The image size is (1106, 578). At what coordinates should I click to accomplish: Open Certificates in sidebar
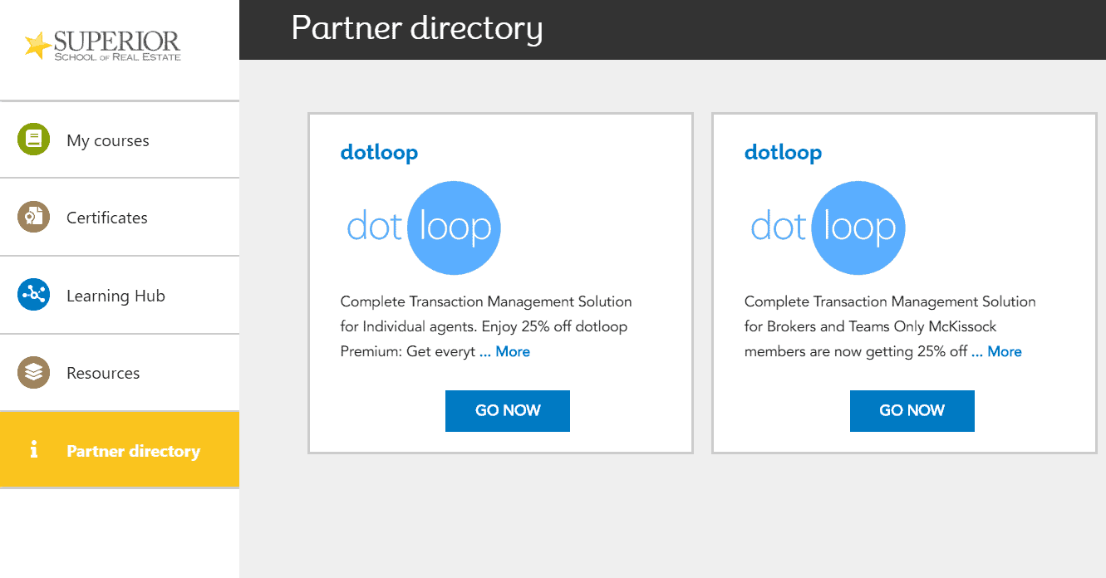click(120, 218)
